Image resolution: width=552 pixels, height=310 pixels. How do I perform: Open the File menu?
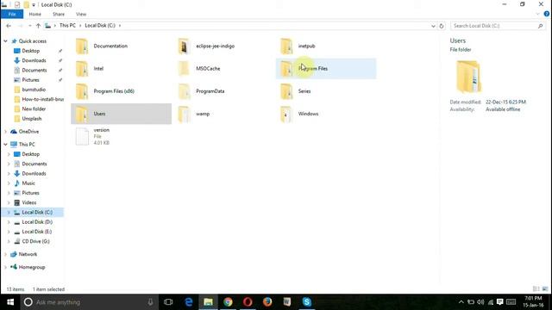(12, 14)
